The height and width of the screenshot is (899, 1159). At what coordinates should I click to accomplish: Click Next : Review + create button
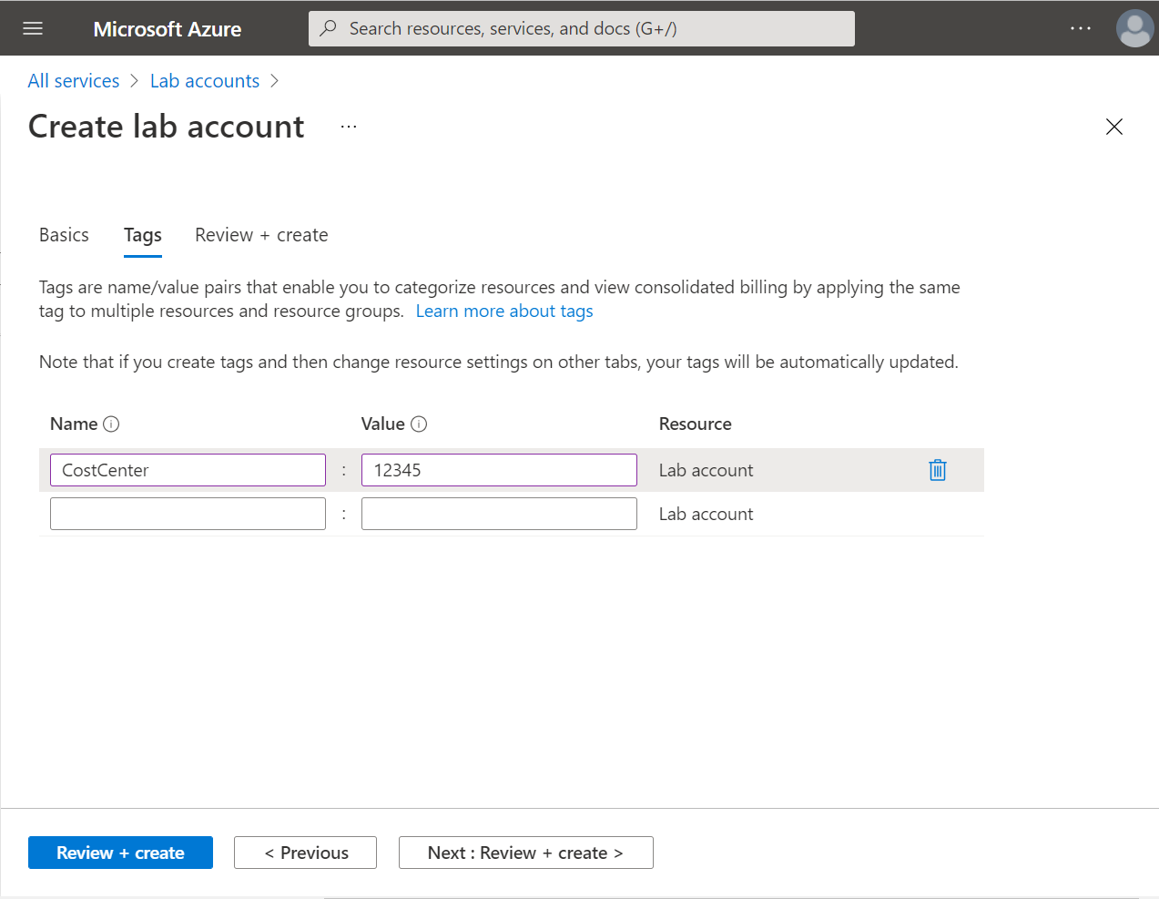pos(525,853)
